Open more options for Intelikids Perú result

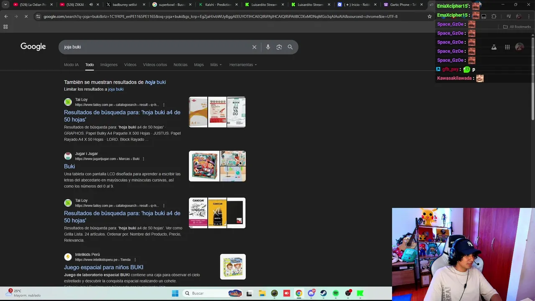coord(135,260)
